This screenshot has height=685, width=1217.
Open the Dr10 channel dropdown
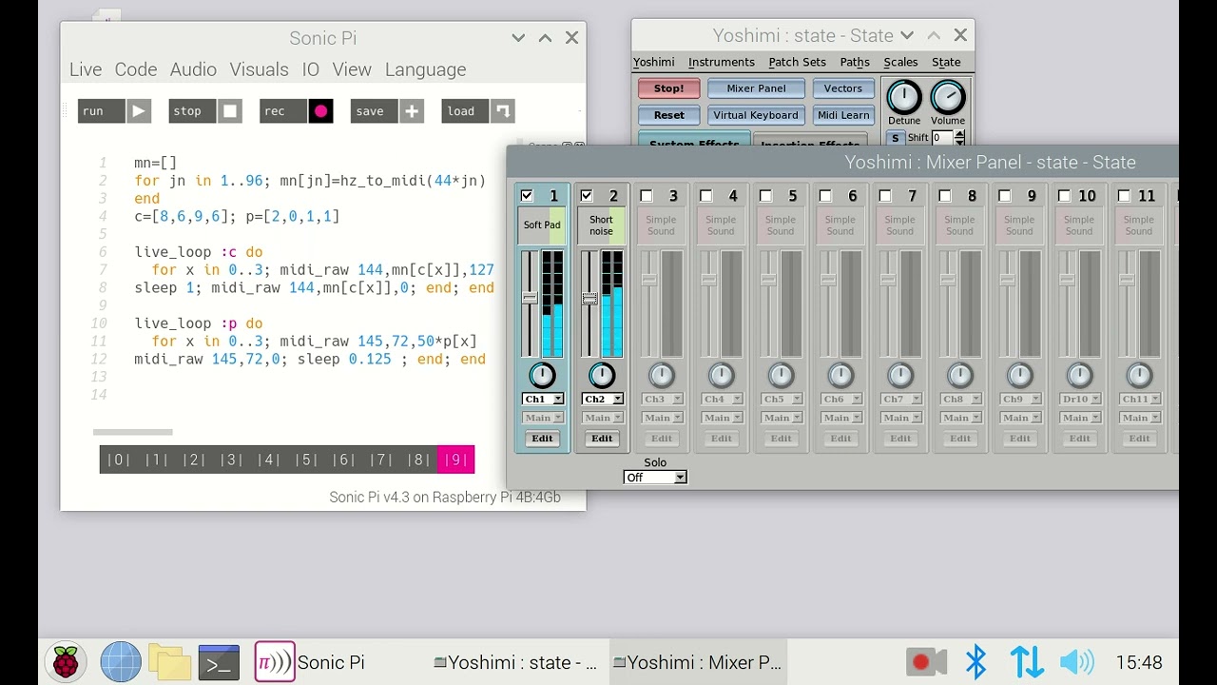[1079, 399]
